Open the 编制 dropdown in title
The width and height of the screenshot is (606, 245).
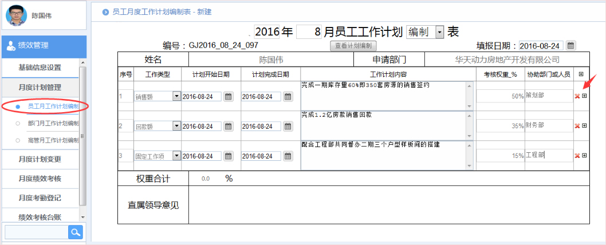point(439,33)
